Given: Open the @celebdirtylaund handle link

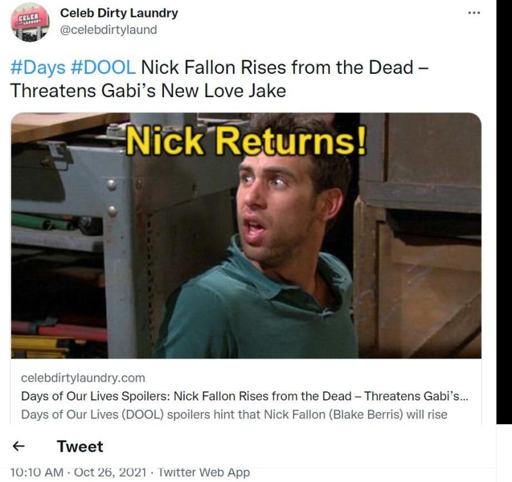Looking at the screenshot, I should click(109, 30).
